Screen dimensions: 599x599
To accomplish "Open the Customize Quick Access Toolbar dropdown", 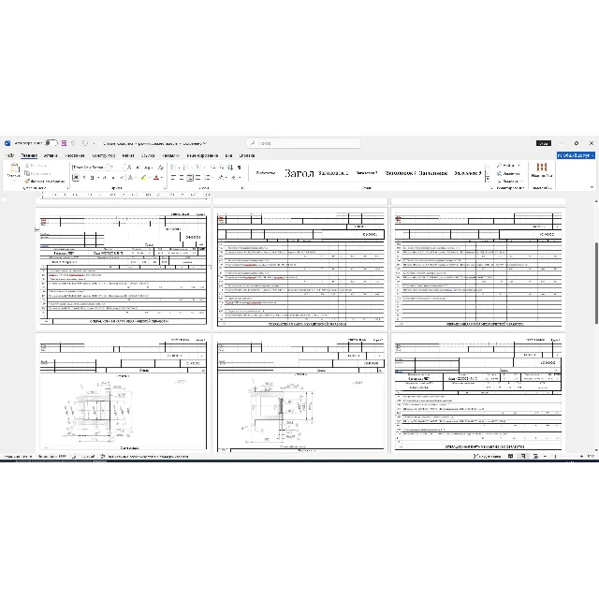I will pyautogui.click(x=94, y=143).
